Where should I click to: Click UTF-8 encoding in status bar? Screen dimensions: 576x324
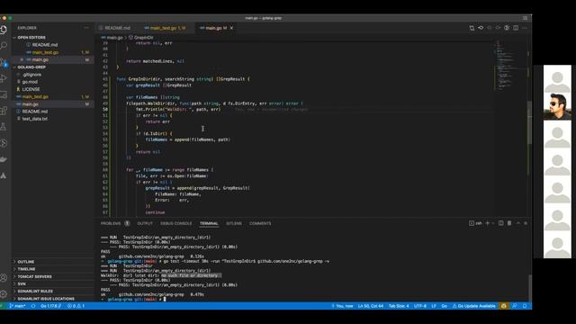420,306
